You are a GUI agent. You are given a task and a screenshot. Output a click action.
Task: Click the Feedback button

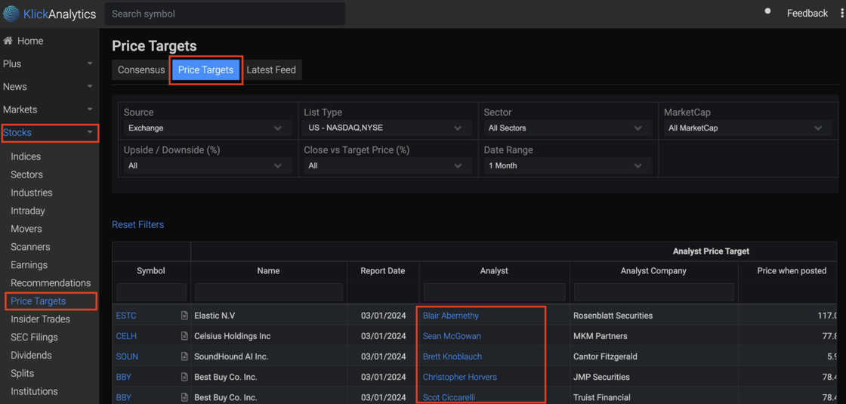coord(807,14)
